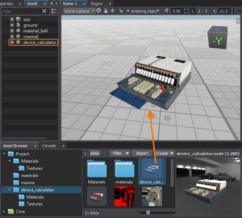Viewport: 242px width, 218px height.
Task: Click the add camera plus icon
Action: coord(113,11)
